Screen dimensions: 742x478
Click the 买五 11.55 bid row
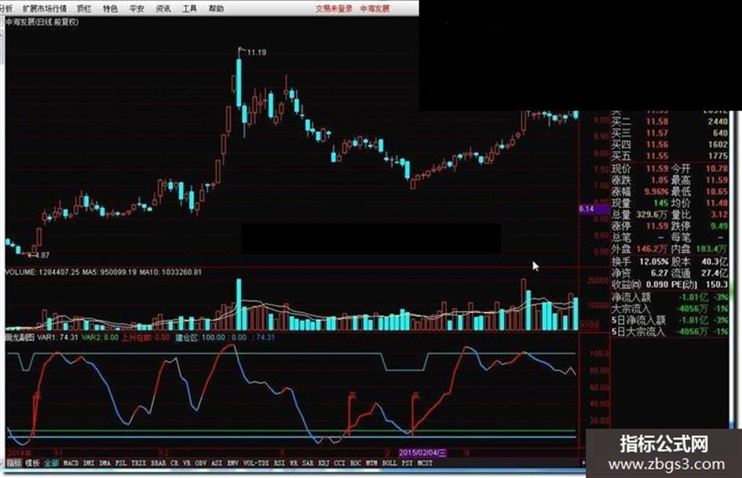(670, 155)
